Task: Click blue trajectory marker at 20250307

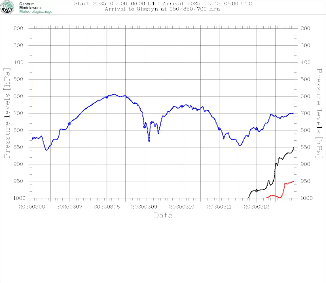Action: [x=69, y=124]
